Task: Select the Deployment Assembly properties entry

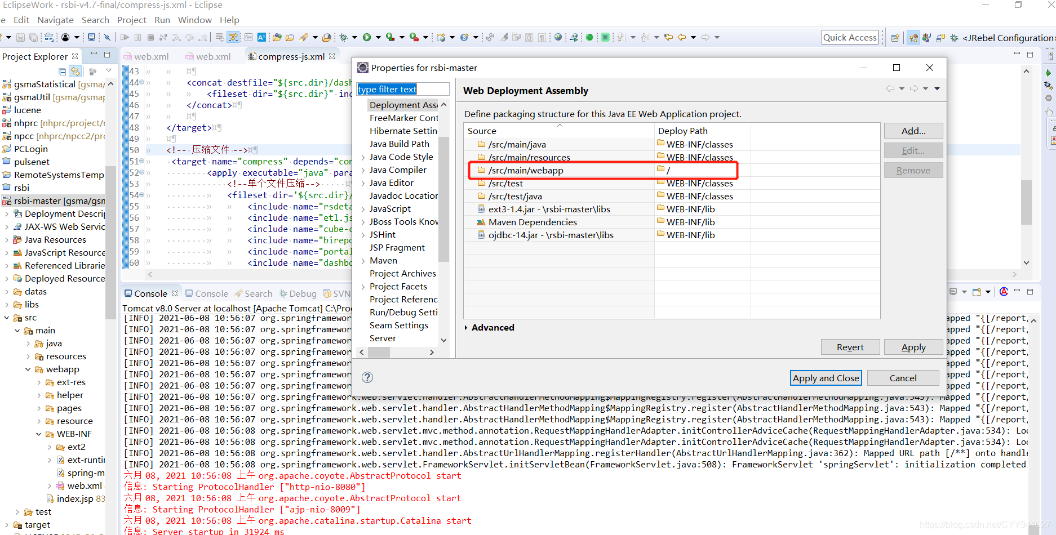Action: point(403,105)
